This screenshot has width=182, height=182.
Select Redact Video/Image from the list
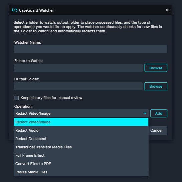click(x=81, y=122)
